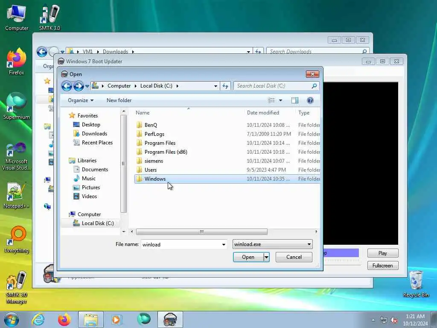Open the Organize menu

(x=81, y=100)
